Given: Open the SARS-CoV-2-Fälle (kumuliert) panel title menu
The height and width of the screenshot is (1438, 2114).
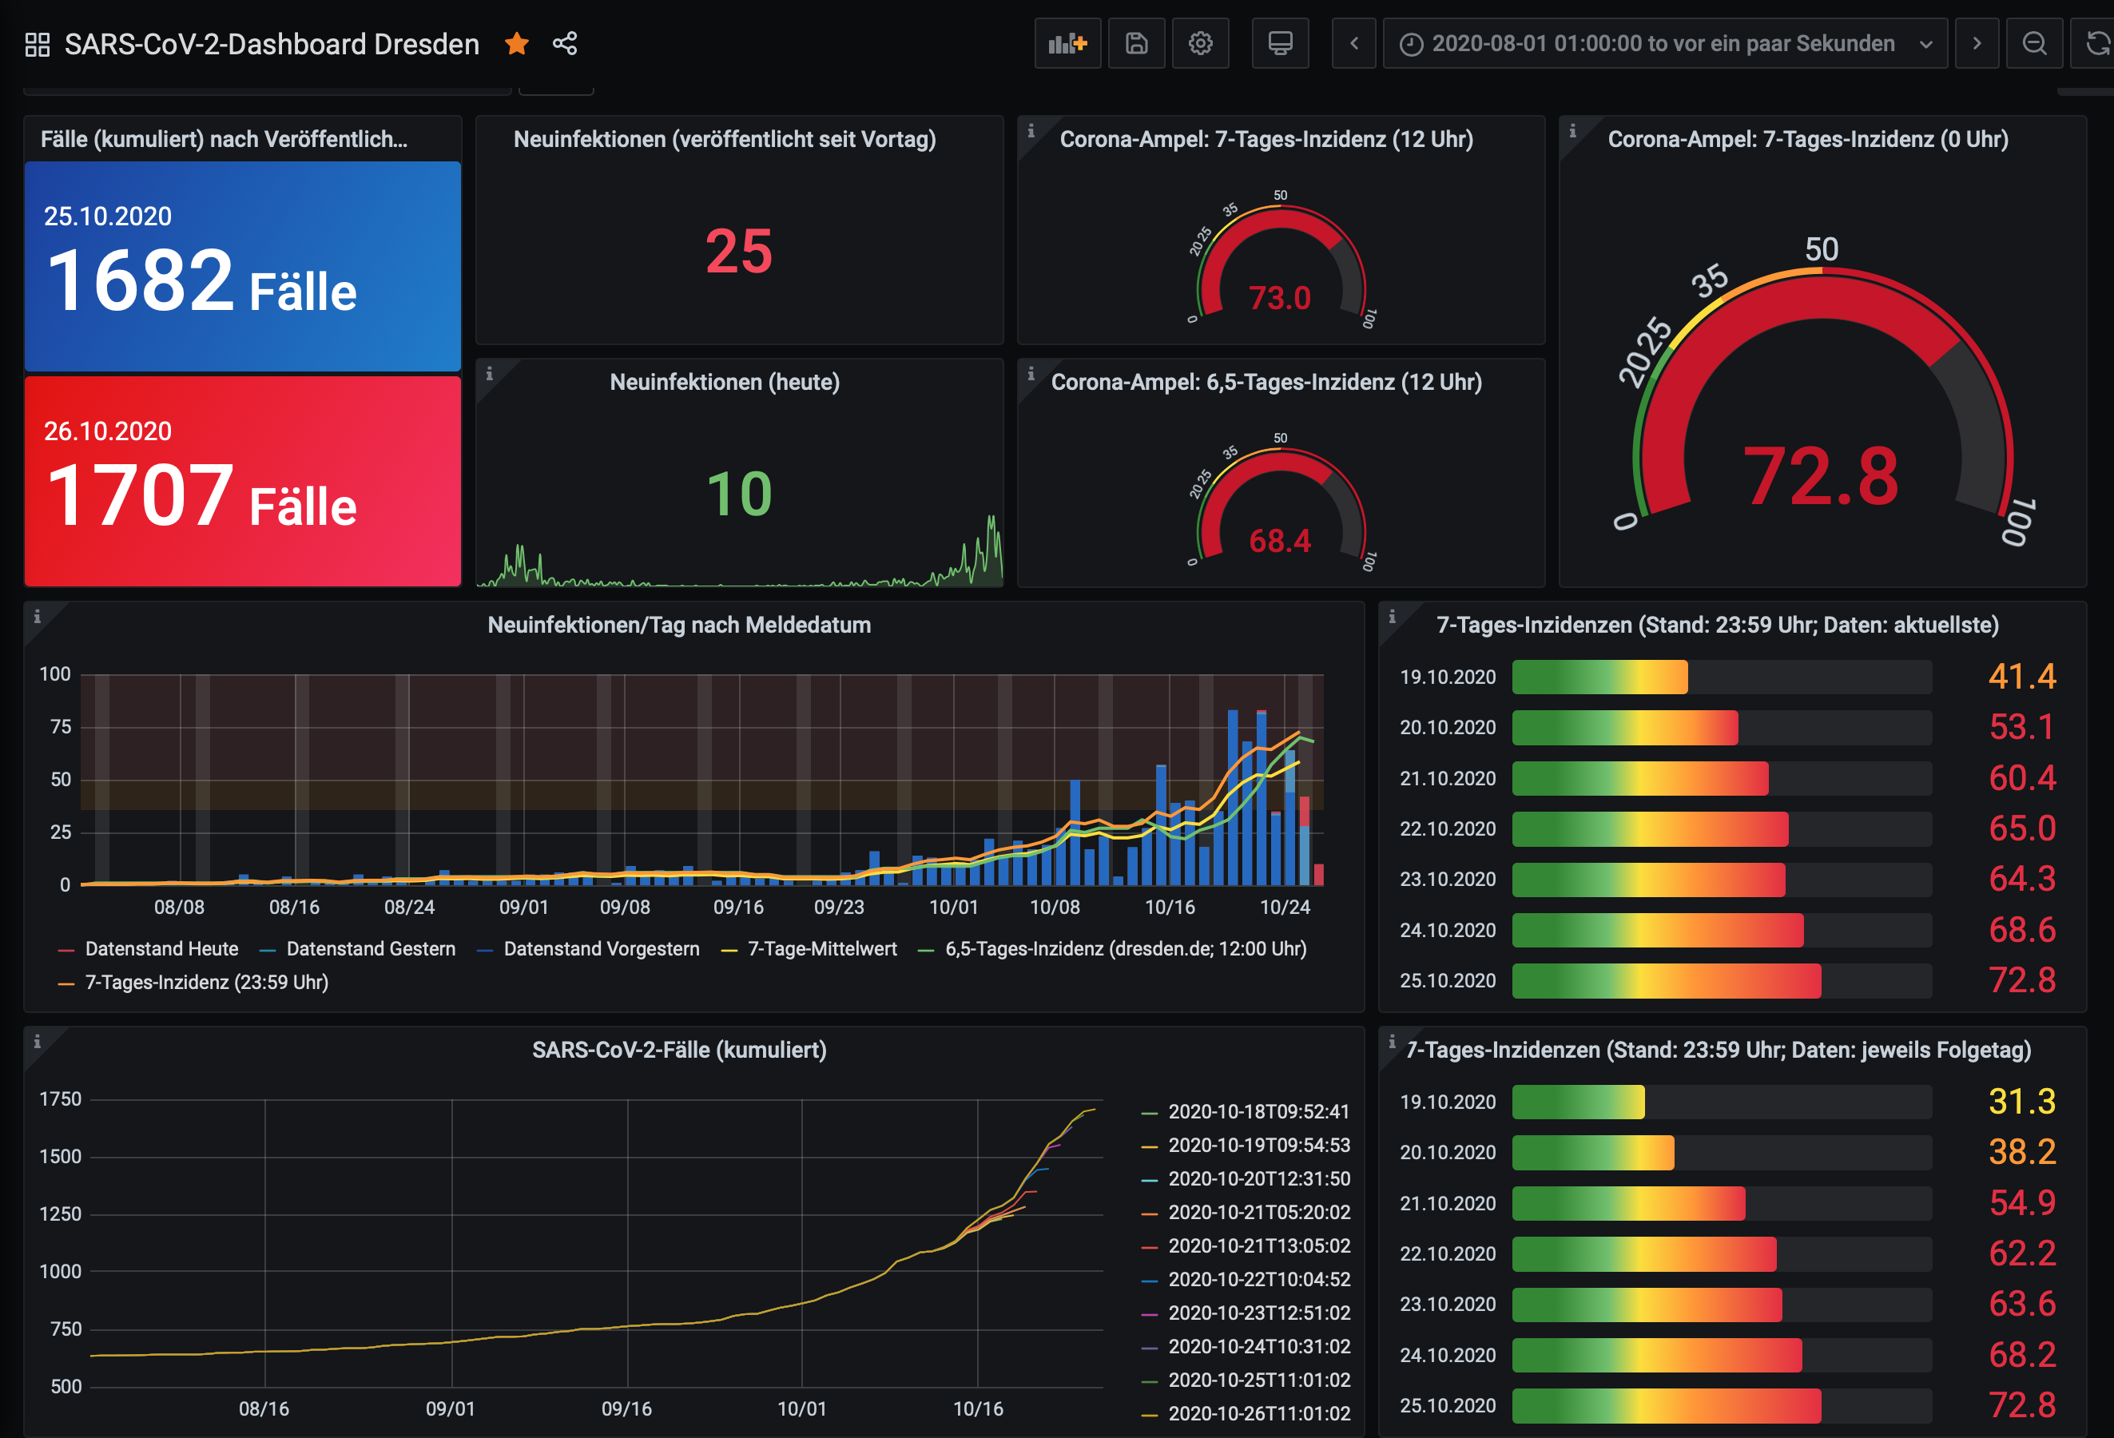Looking at the screenshot, I should (678, 1050).
